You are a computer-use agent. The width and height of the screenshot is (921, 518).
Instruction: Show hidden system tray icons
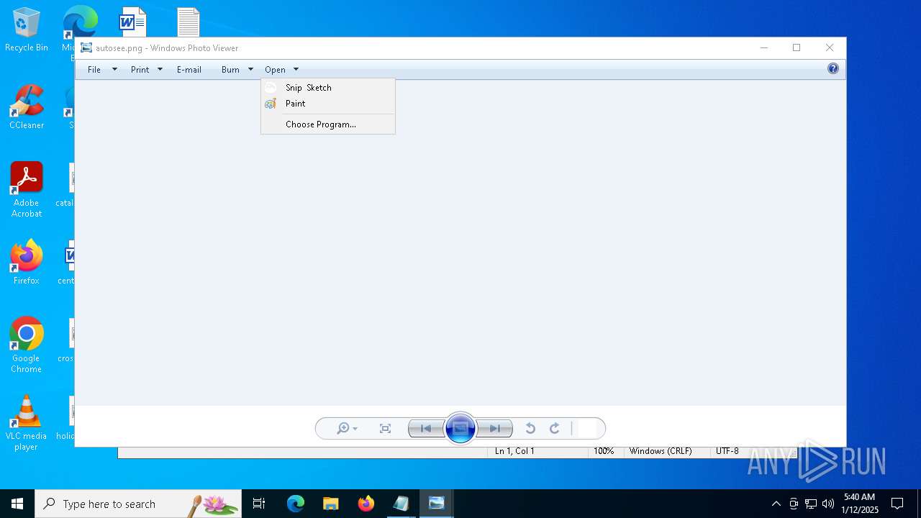(776, 504)
